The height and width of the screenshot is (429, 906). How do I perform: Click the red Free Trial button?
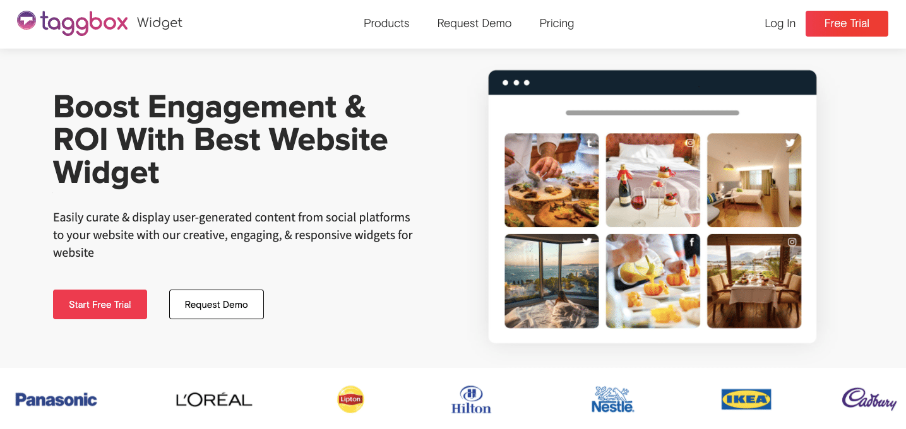click(x=847, y=23)
